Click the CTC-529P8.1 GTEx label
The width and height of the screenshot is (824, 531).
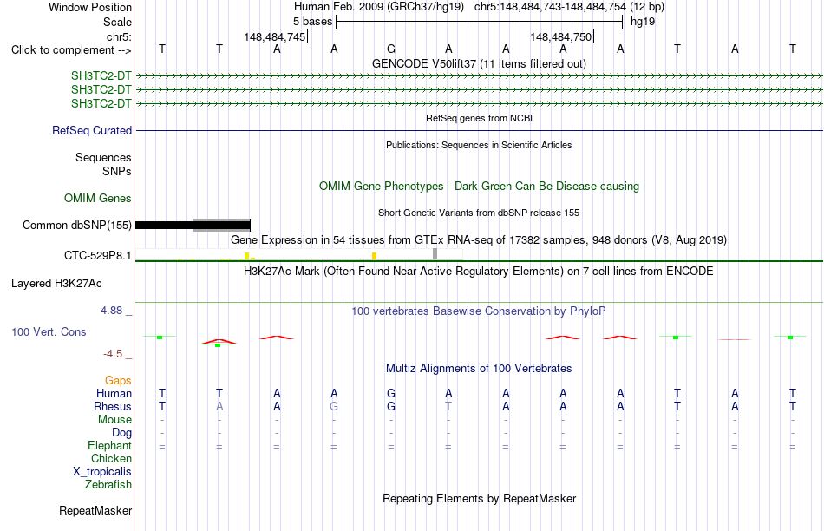[98, 255]
